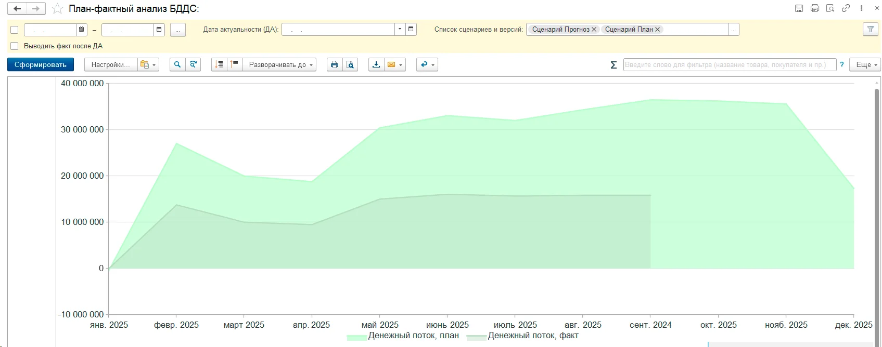The width and height of the screenshot is (882, 347).
Task: Go back with the left arrow
Action: click(x=17, y=9)
